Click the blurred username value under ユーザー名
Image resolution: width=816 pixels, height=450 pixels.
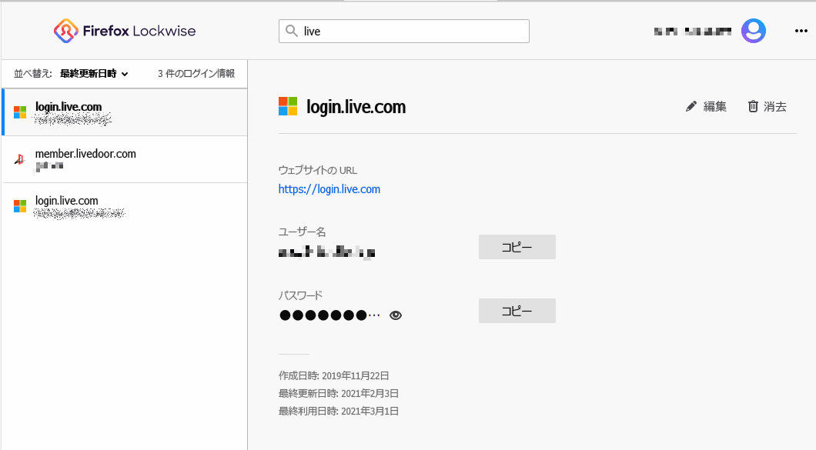coord(327,252)
